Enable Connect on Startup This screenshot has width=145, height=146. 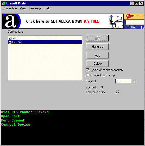tap(87, 75)
